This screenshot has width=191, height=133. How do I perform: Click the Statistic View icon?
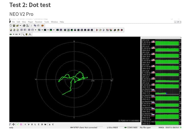pos(29,30)
